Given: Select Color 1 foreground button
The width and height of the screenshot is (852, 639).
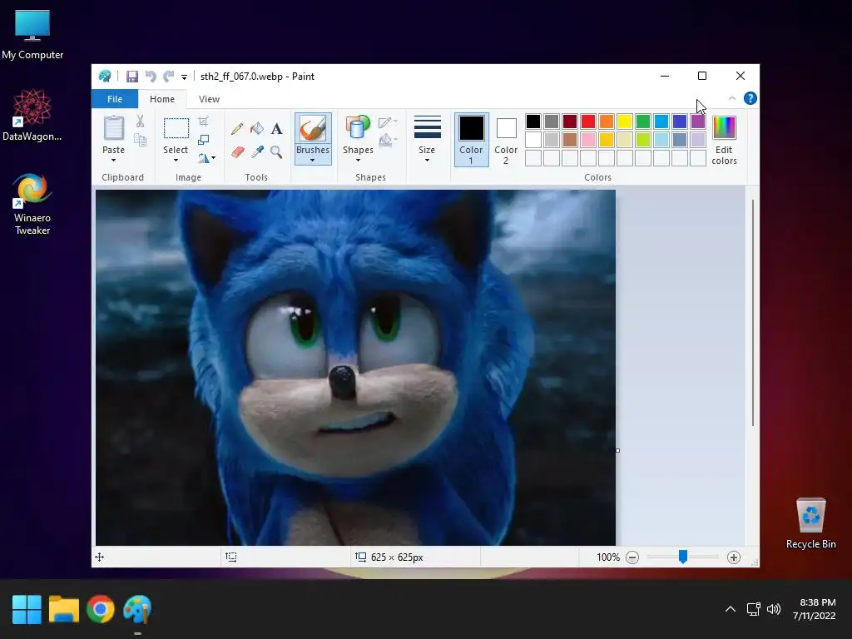Looking at the screenshot, I should pyautogui.click(x=471, y=140).
